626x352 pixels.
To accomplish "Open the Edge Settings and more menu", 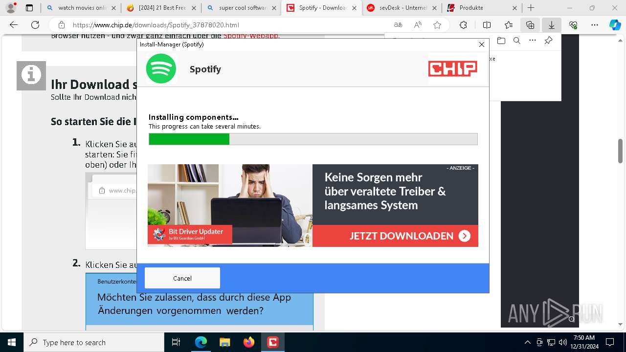I will [595, 25].
